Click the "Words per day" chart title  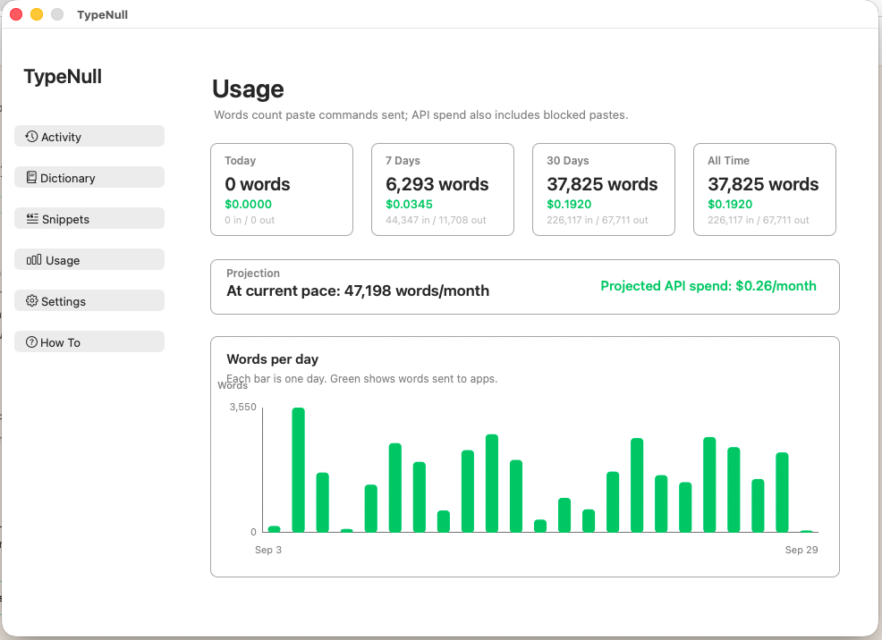pos(272,359)
